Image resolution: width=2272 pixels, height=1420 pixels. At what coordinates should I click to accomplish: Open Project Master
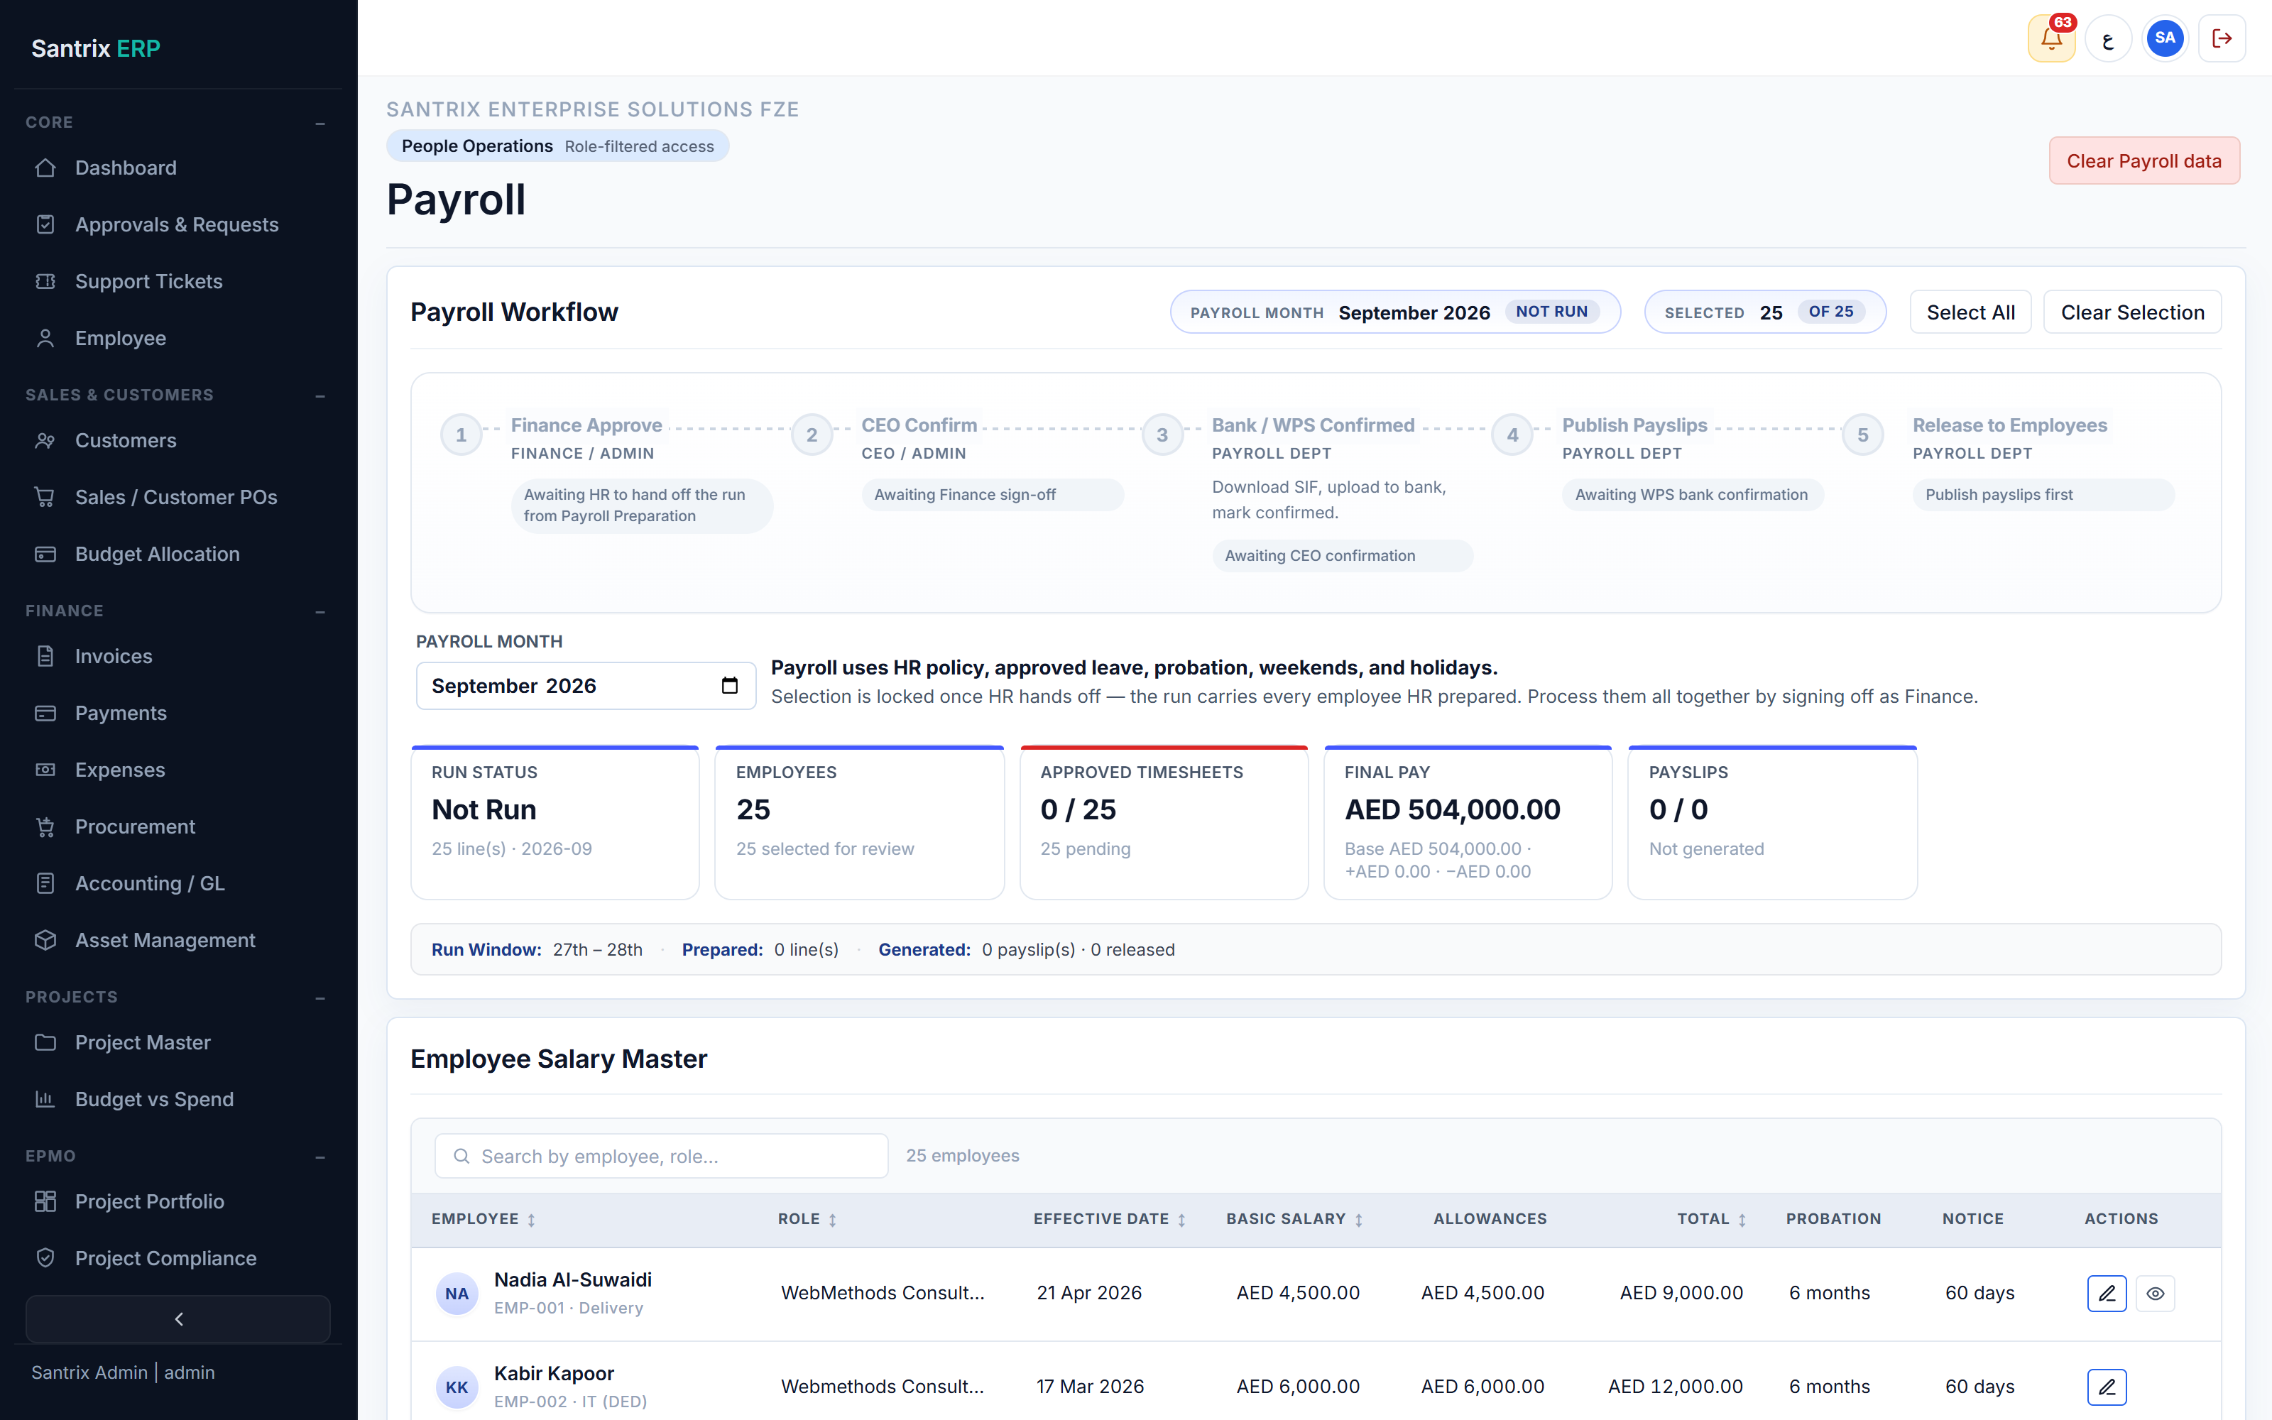click(x=178, y=1042)
